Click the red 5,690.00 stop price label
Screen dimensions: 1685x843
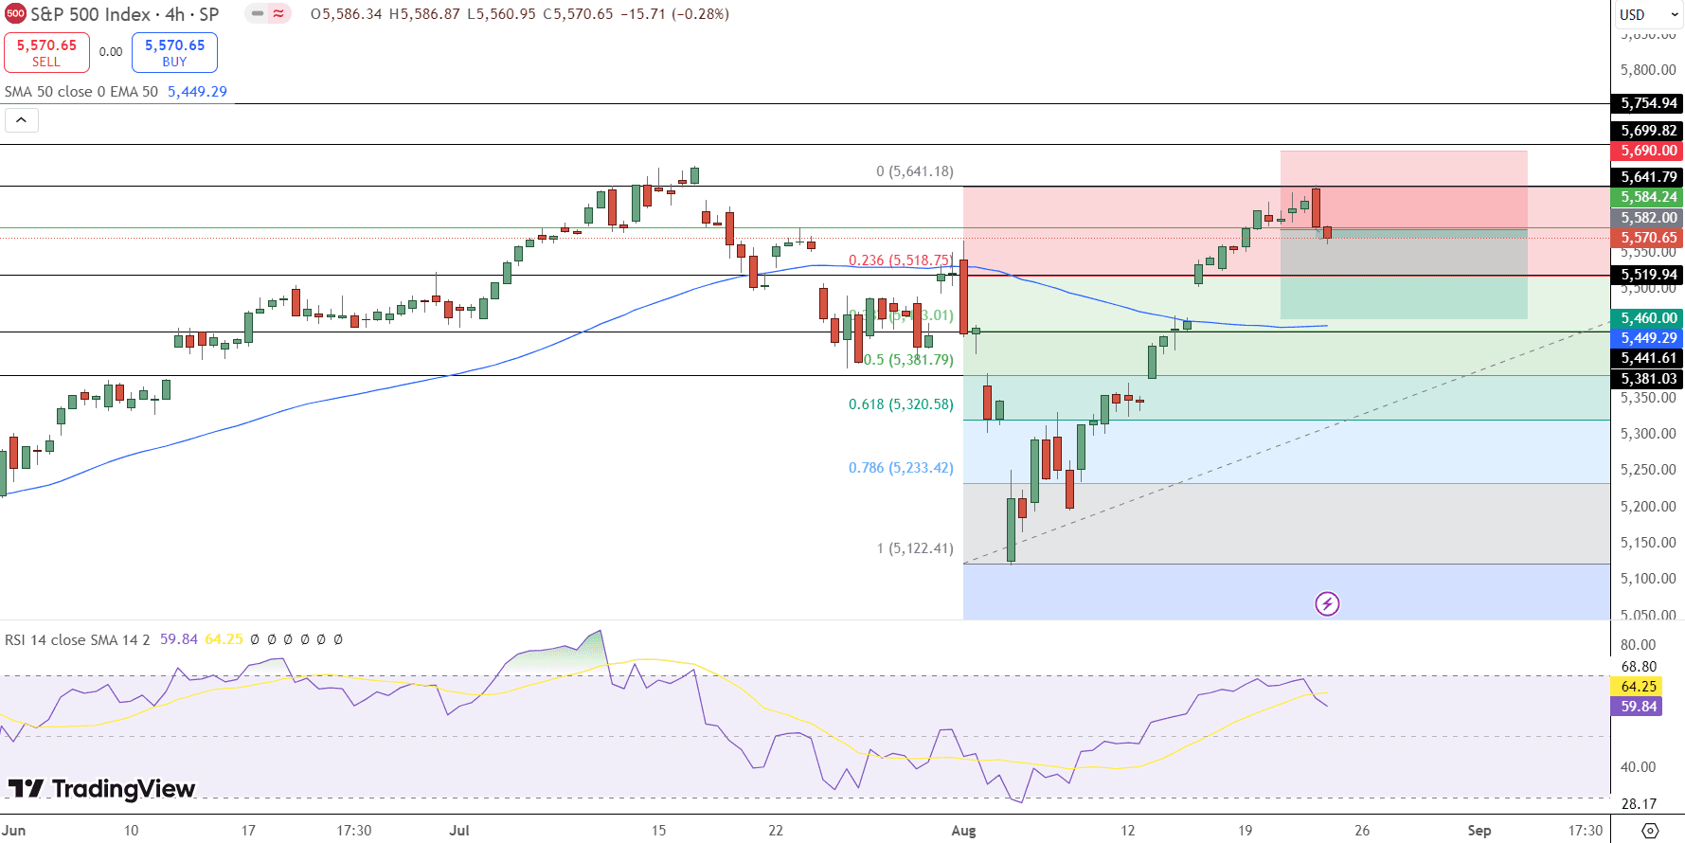coord(1647,151)
